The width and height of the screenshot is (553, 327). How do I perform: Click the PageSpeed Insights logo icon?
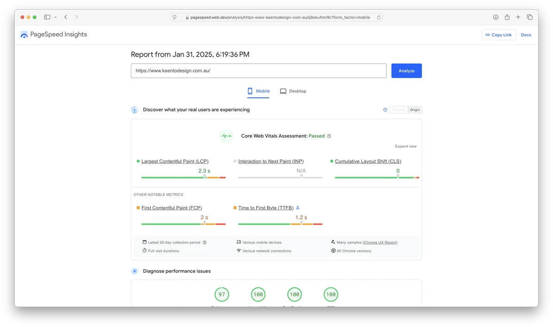click(x=24, y=35)
